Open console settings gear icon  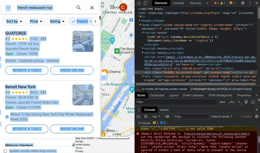coord(257,116)
